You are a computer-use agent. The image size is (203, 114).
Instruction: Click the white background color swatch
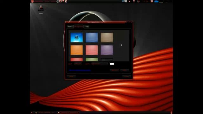[112, 64]
